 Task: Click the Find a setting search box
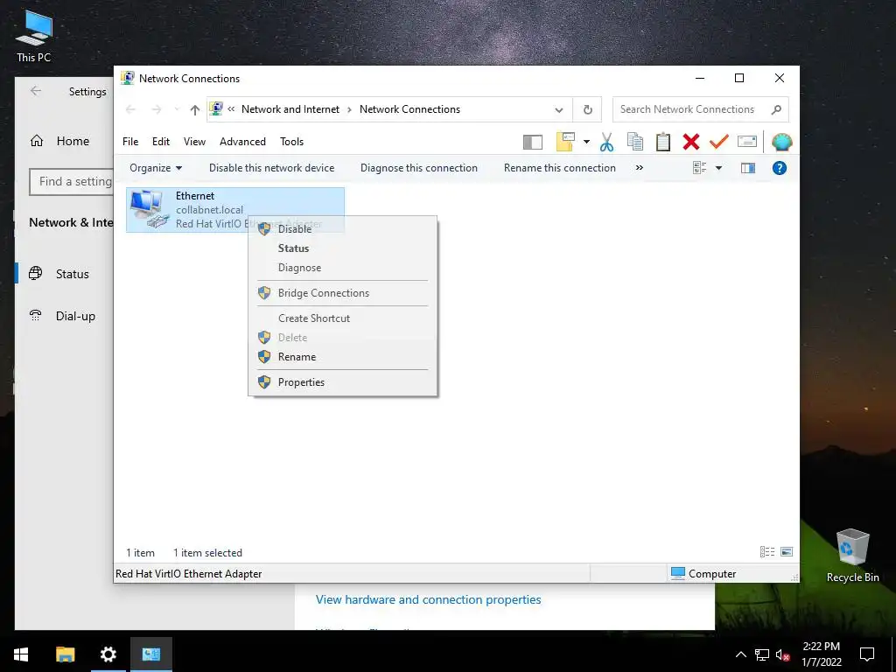72,182
